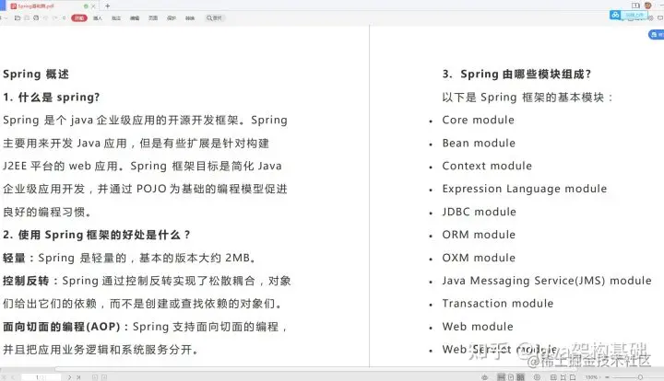Select the two-page view icon

click(x=520, y=377)
